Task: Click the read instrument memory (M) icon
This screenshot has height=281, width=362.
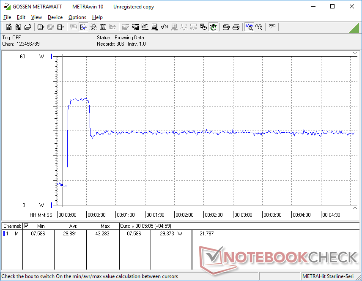Action: [60, 27]
